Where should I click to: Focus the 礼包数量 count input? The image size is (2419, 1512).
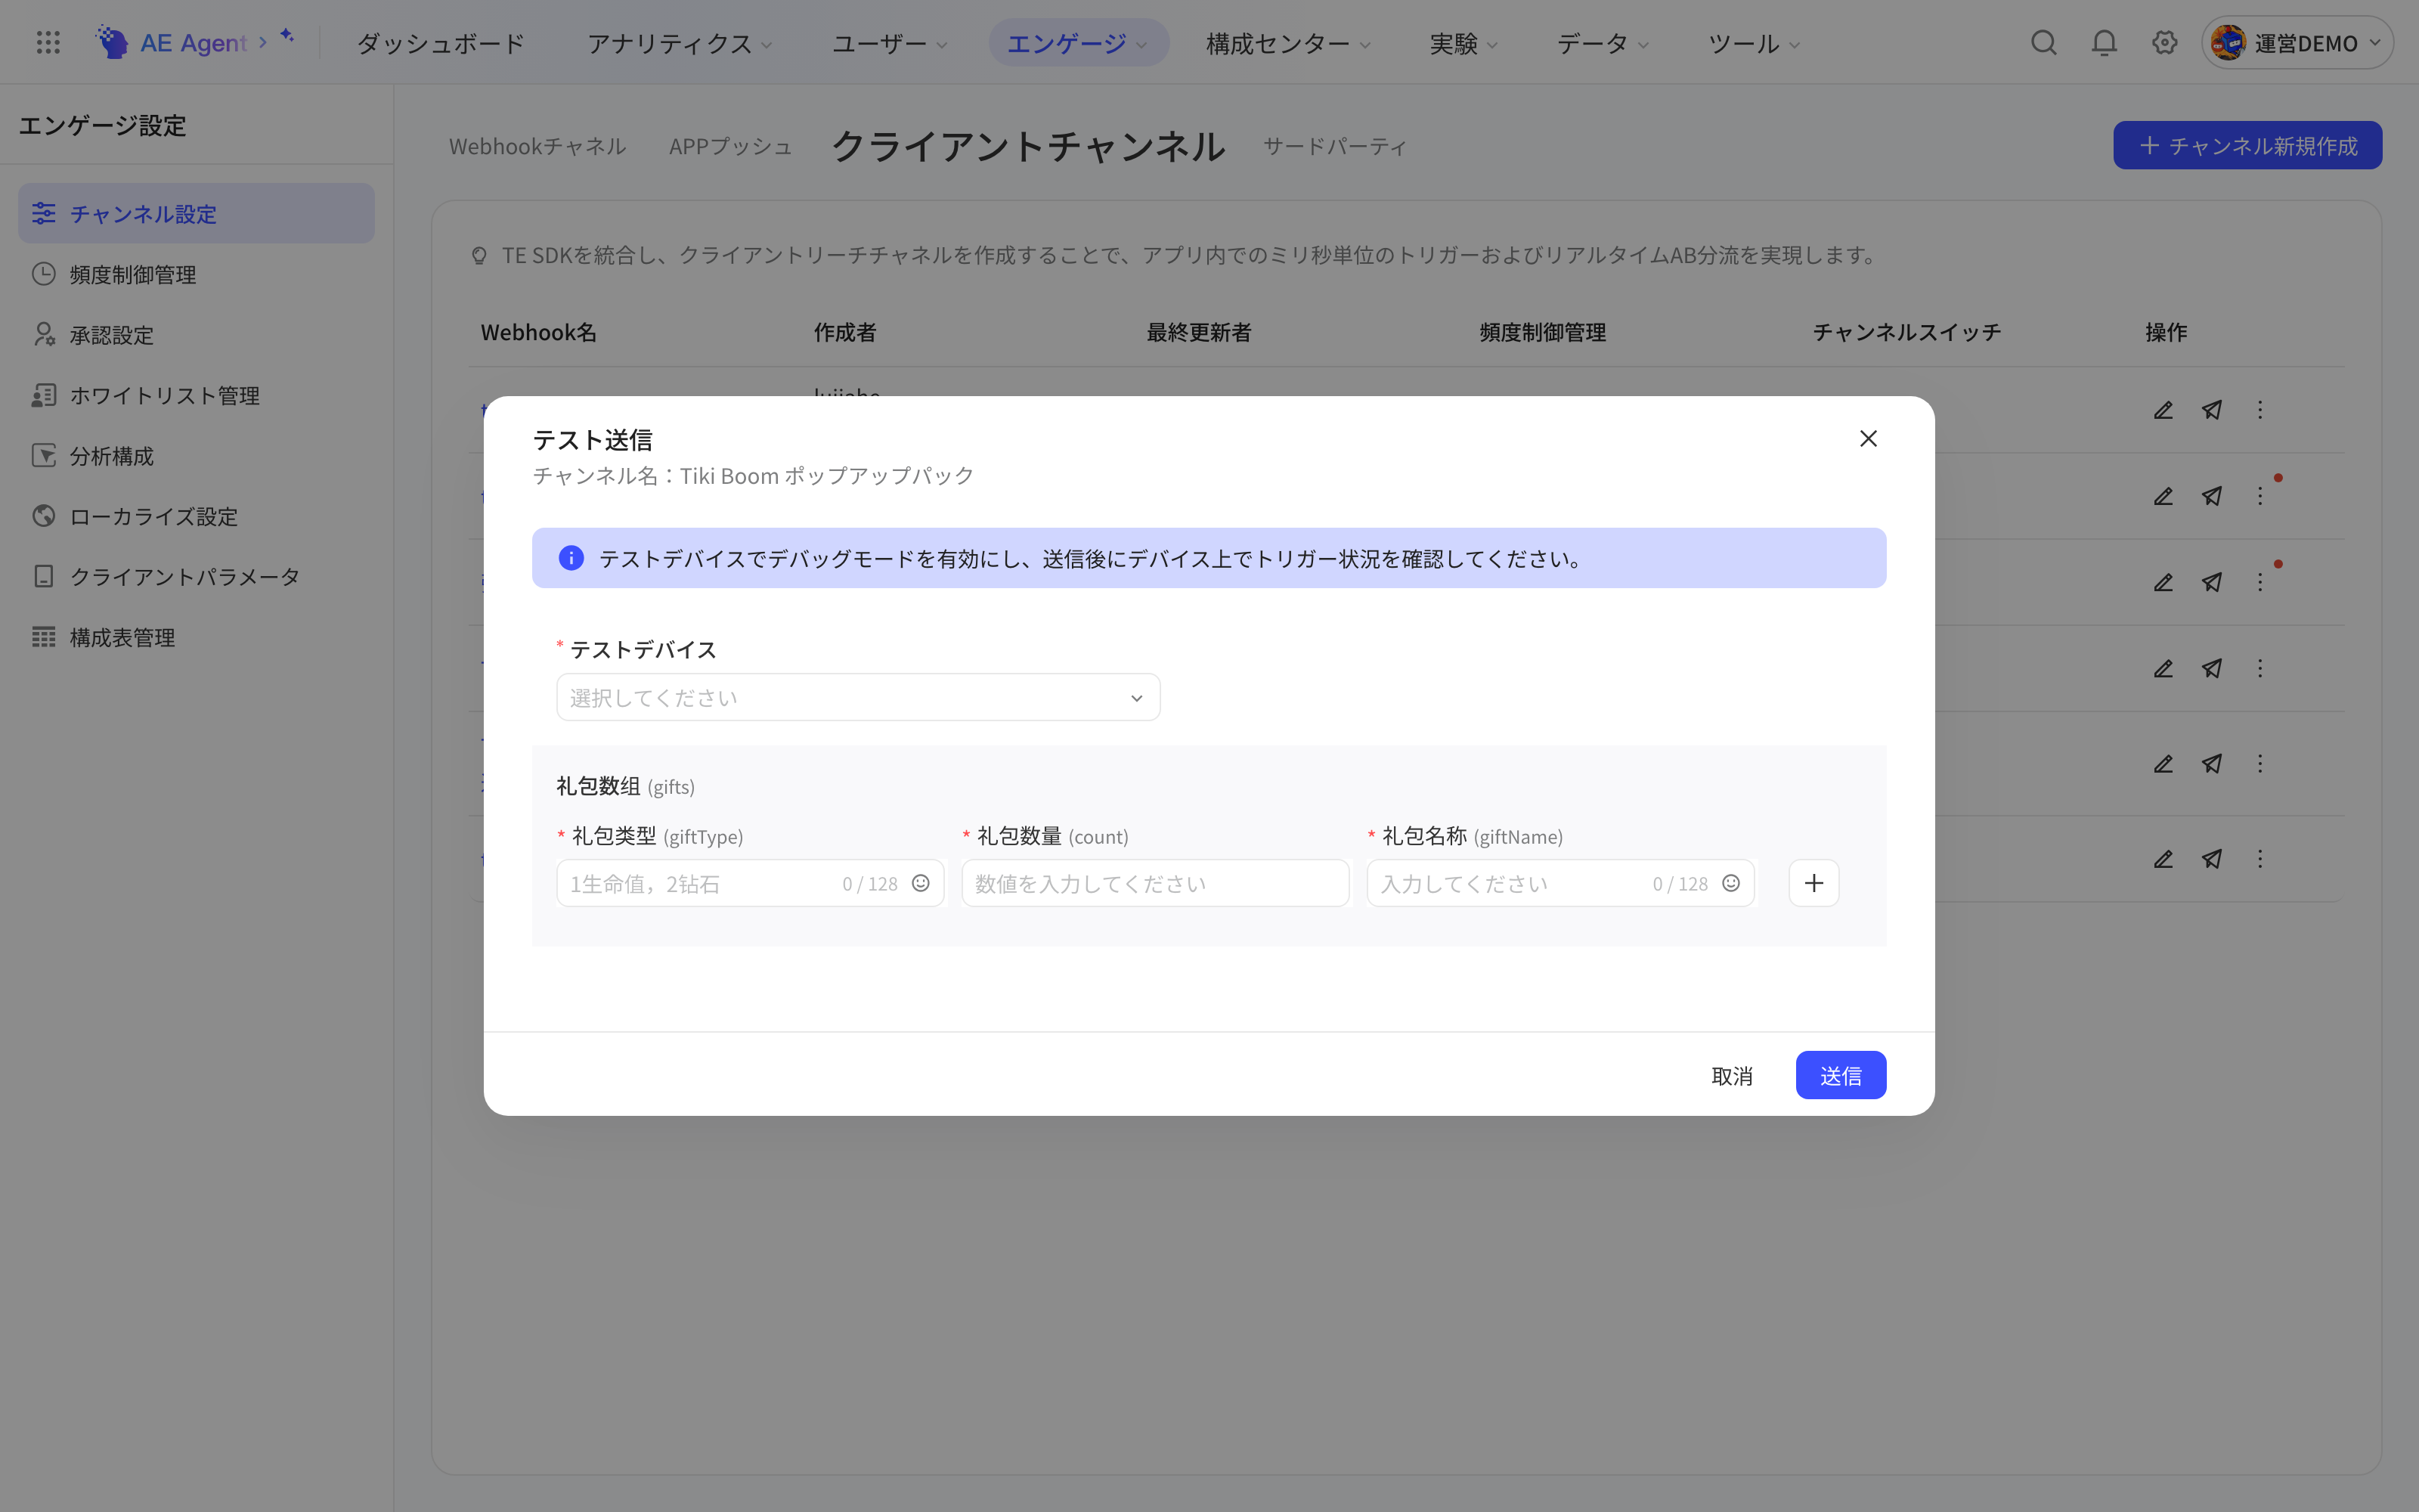click(x=1154, y=883)
